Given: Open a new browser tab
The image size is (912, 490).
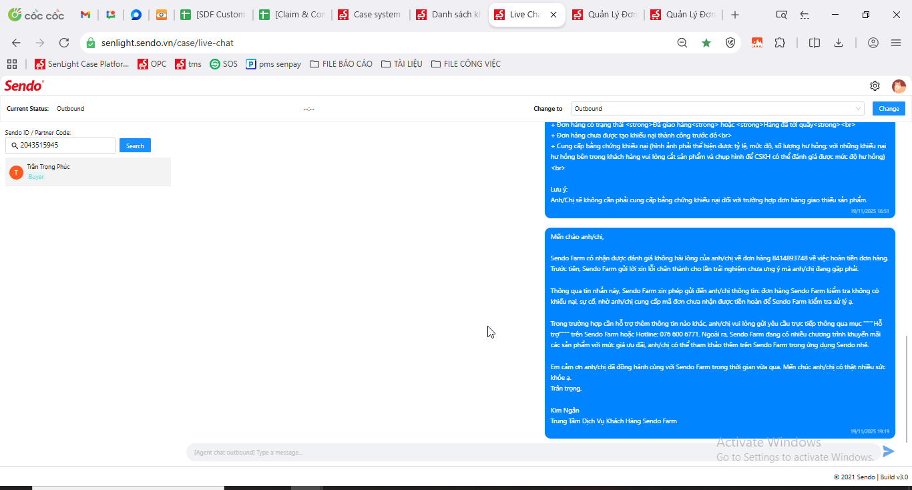Looking at the screenshot, I should click(735, 15).
